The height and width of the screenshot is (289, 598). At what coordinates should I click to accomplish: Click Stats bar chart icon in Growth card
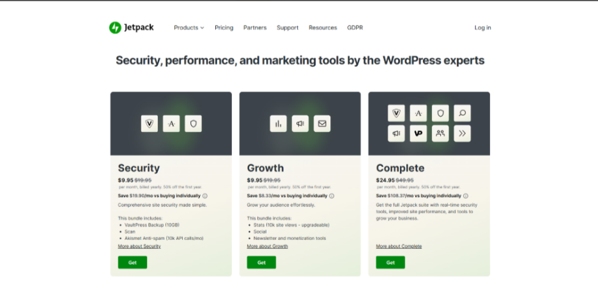coord(279,124)
